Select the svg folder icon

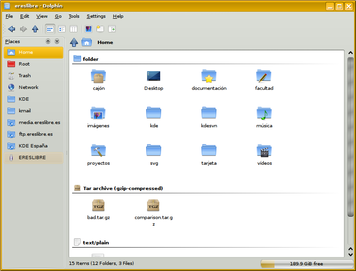coord(154,150)
